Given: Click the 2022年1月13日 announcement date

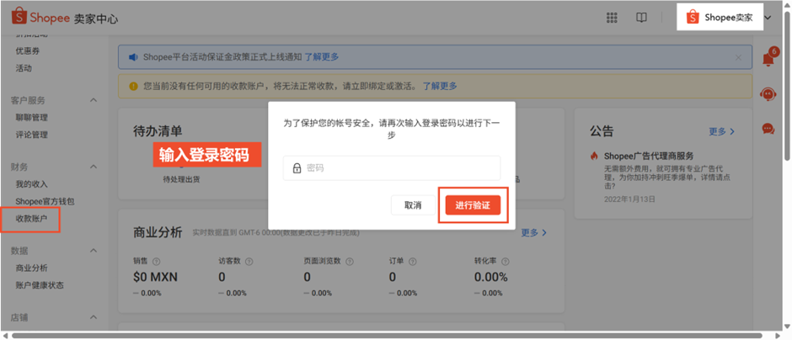Looking at the screenshot, I should tap(630, 199).
